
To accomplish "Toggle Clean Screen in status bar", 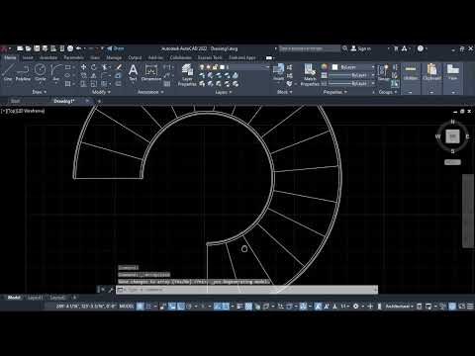I will (x=462, y=307).
